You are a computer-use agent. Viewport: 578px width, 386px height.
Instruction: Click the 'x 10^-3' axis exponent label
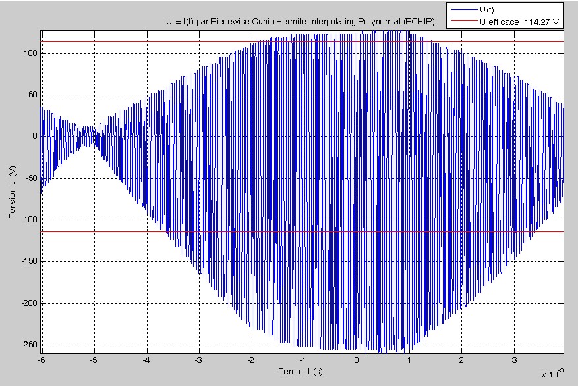point(552,374)
